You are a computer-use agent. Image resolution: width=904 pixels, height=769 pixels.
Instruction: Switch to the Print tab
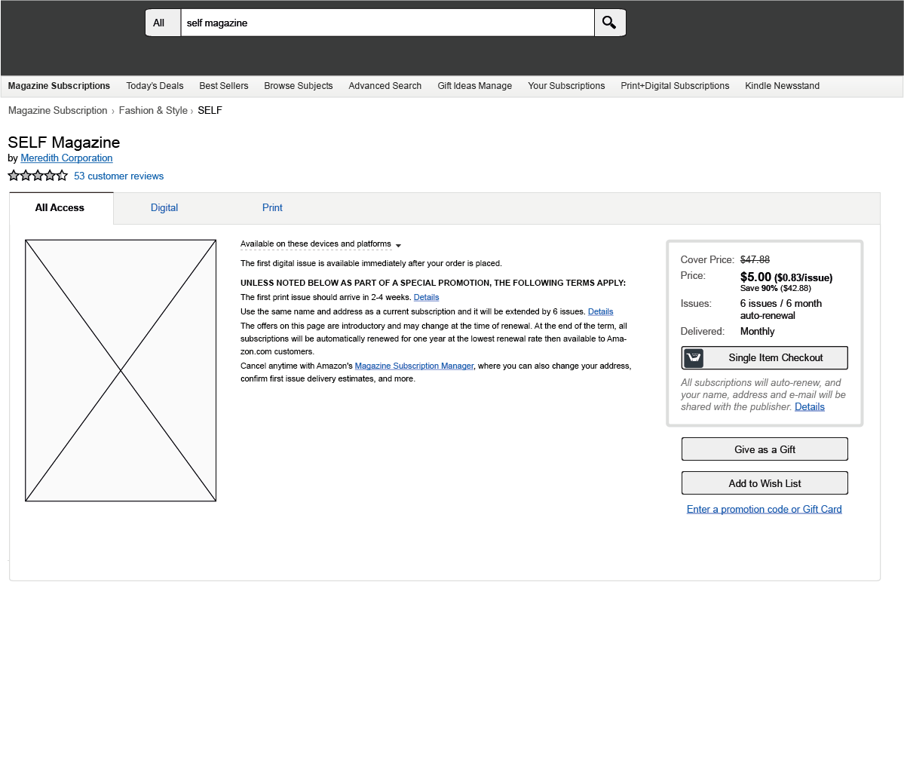click(x=272, y=207)
